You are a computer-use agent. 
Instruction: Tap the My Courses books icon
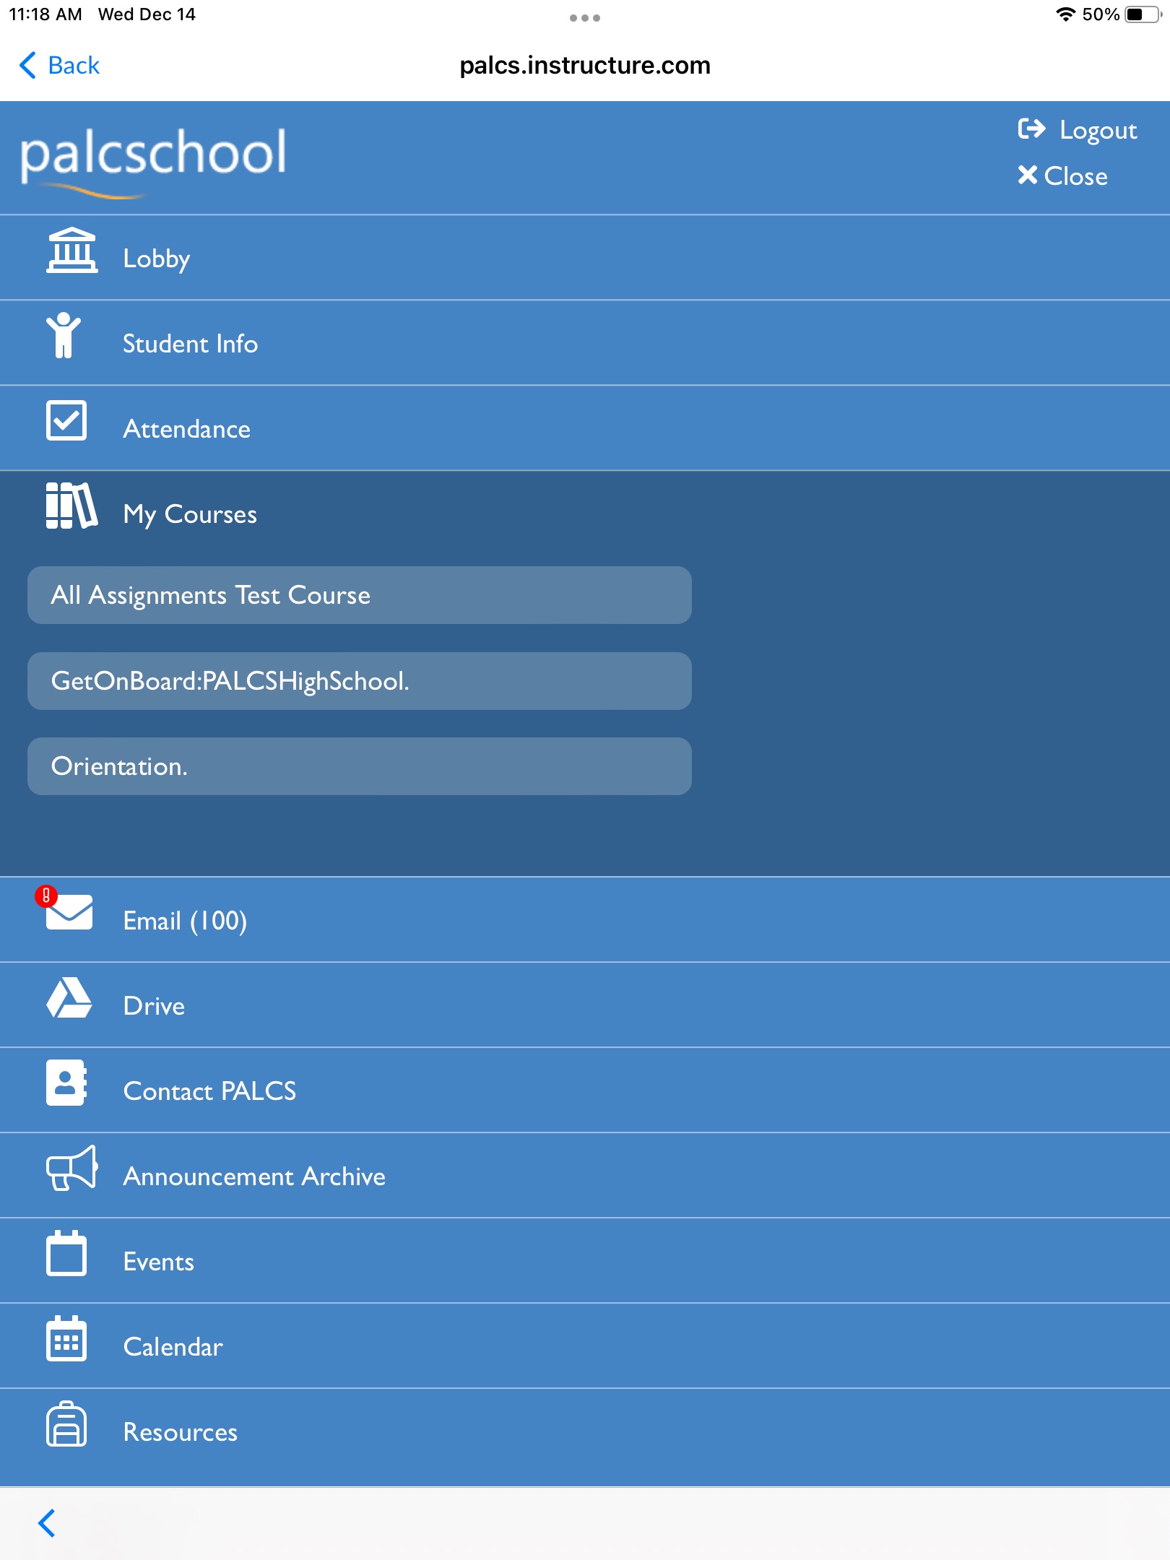[71, 506]
